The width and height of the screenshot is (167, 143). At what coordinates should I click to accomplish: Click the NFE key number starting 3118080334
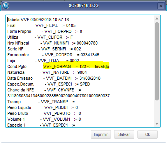tap(58, 96)
